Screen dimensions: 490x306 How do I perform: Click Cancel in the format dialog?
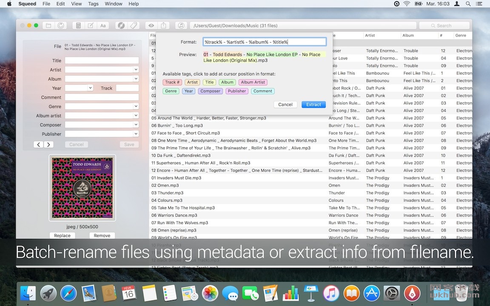pos(285,105)
